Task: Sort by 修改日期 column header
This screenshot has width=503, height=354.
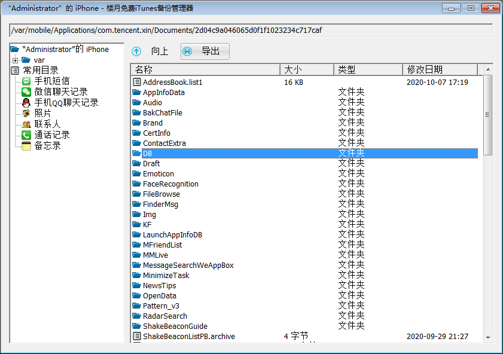Action: [x=440, y=69]
